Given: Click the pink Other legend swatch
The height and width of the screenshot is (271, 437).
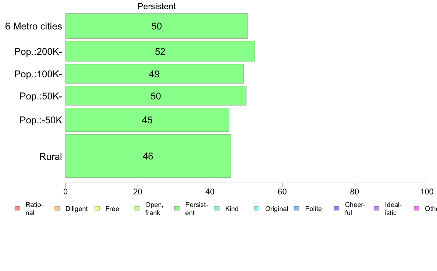Looking at the screenshot, I should [x=417, y=208].
